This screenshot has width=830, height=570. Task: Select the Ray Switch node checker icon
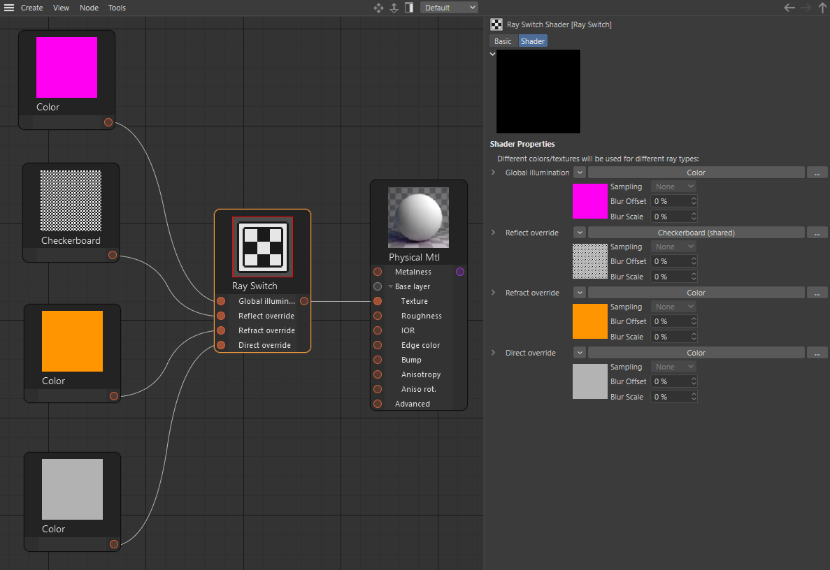click(x=262, y=247)
